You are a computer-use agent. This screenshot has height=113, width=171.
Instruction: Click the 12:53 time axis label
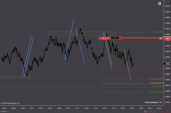[x=132, y=108]
